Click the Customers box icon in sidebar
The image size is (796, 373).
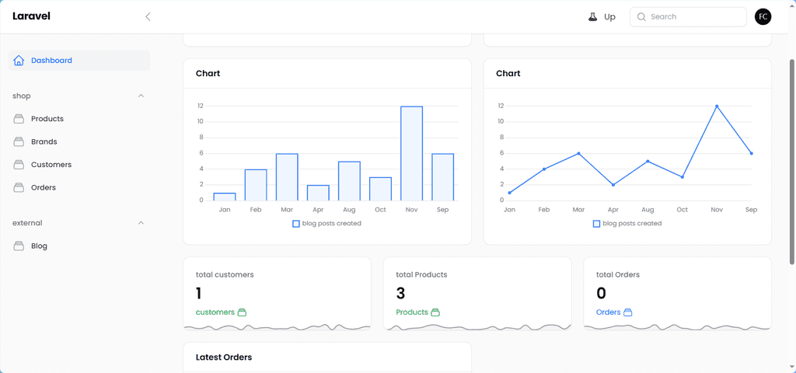click(19, 165)
